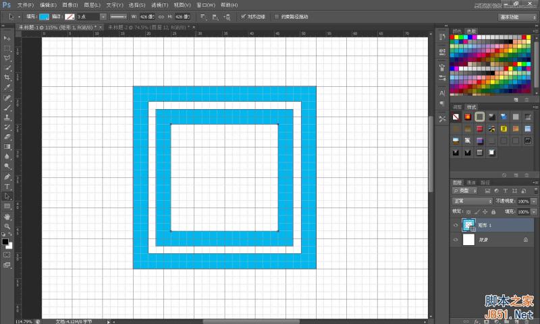Select the Eraser tool
This screenshot has height=324, width=540.
tap(7, 137)
